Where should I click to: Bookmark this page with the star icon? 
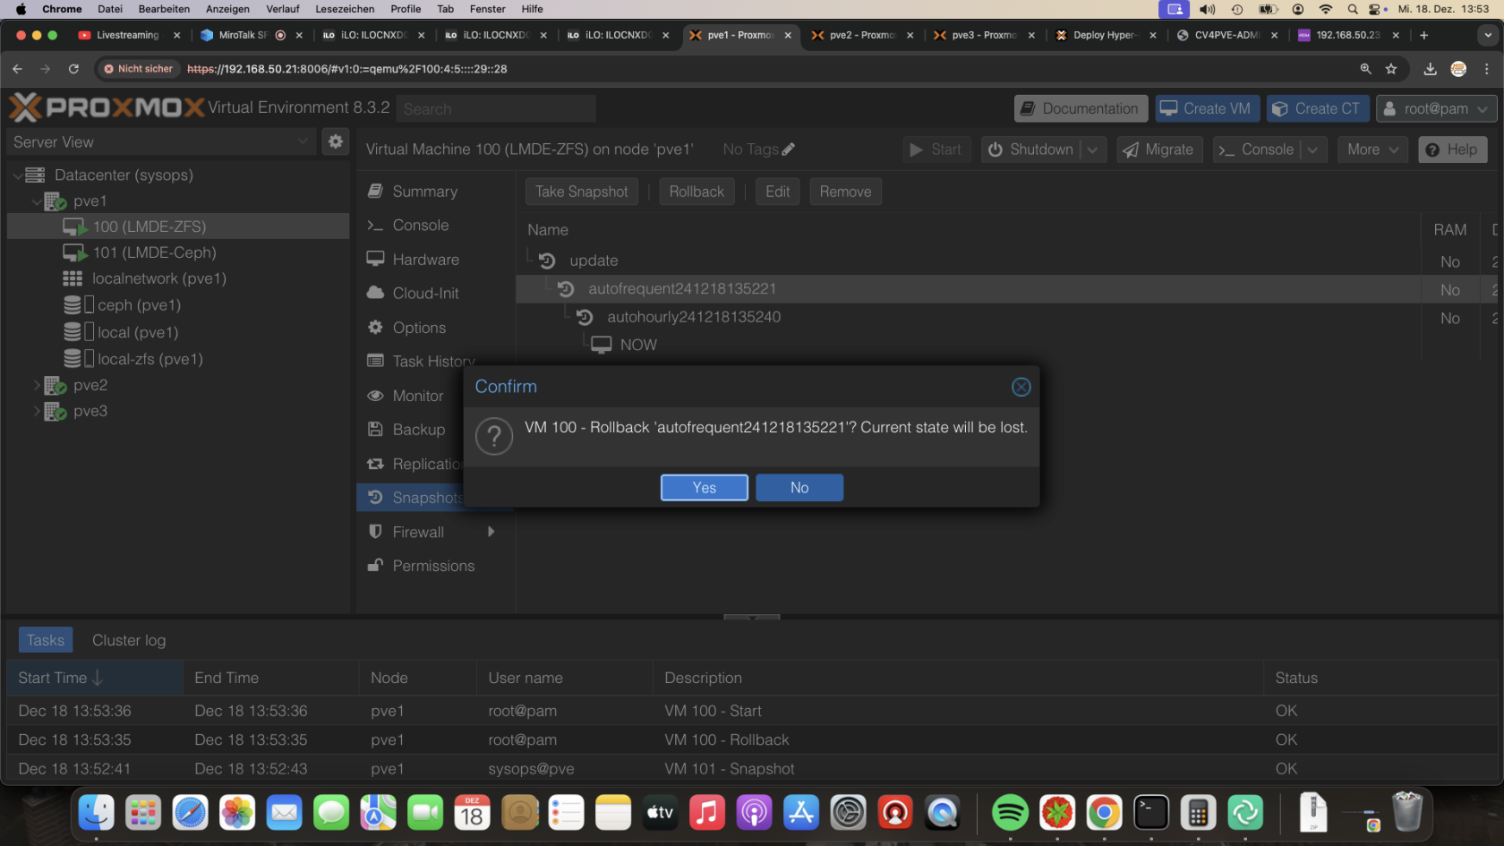pos(1391,69)
